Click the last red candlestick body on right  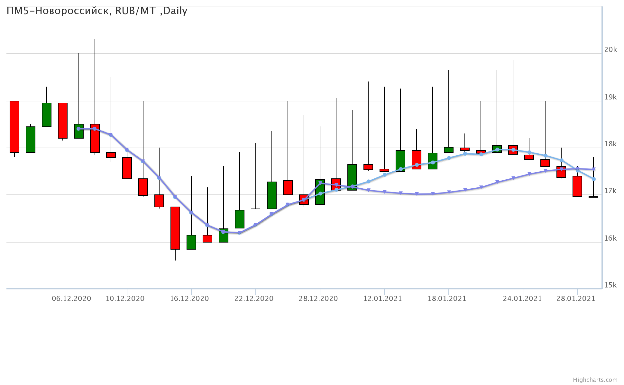(577, 186)
